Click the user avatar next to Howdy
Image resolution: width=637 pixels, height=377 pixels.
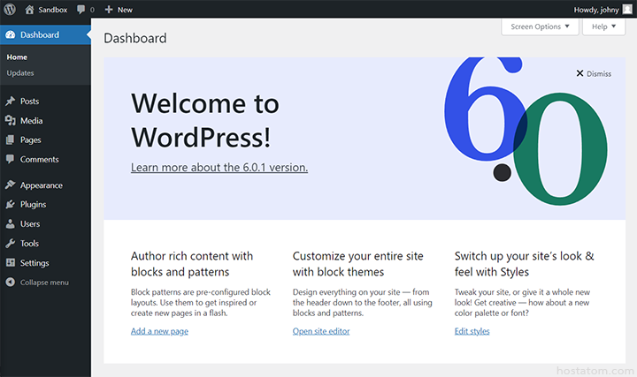pos(627,9)
